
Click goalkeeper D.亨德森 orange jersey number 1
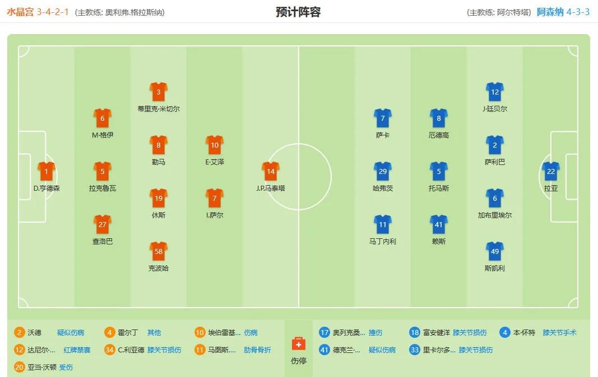pos(46,171)
